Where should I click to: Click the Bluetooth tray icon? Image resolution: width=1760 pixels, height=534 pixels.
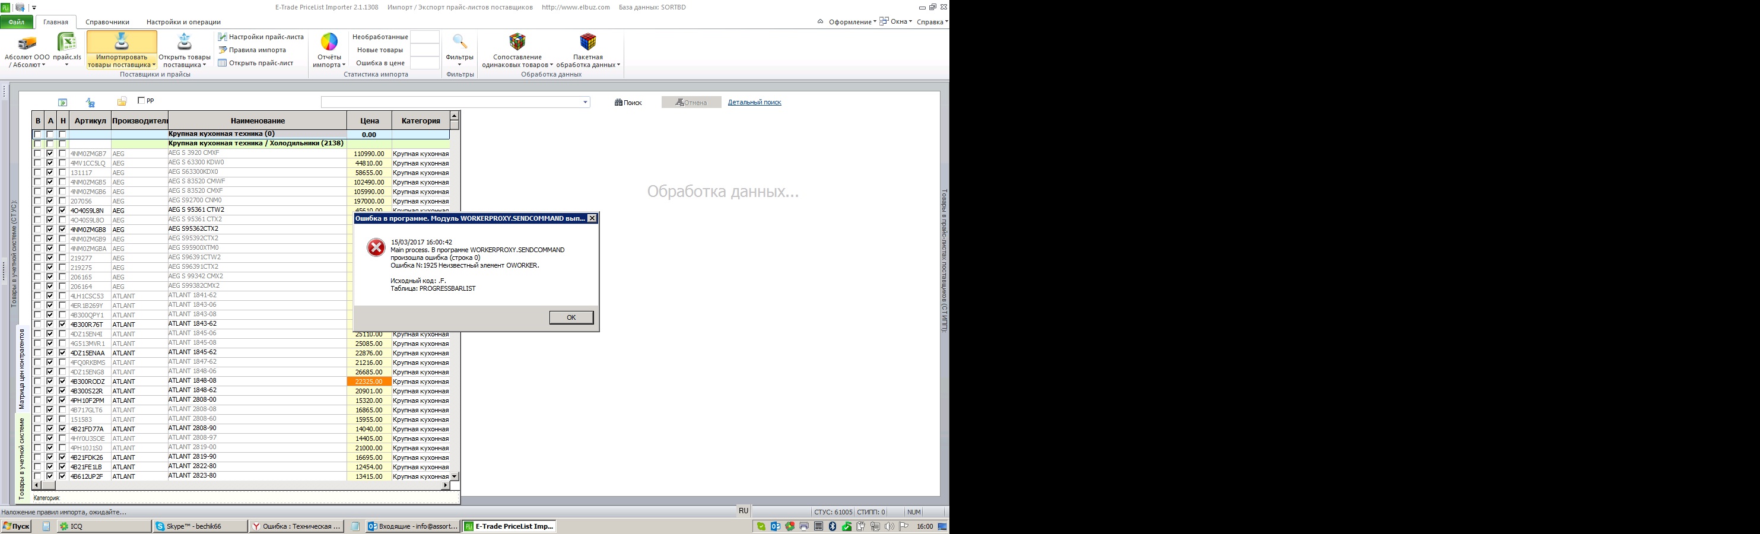tap(832, 526)
